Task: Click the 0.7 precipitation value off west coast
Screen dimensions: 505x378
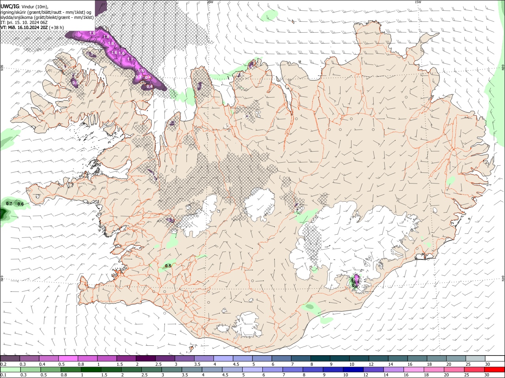Action: 9,204
